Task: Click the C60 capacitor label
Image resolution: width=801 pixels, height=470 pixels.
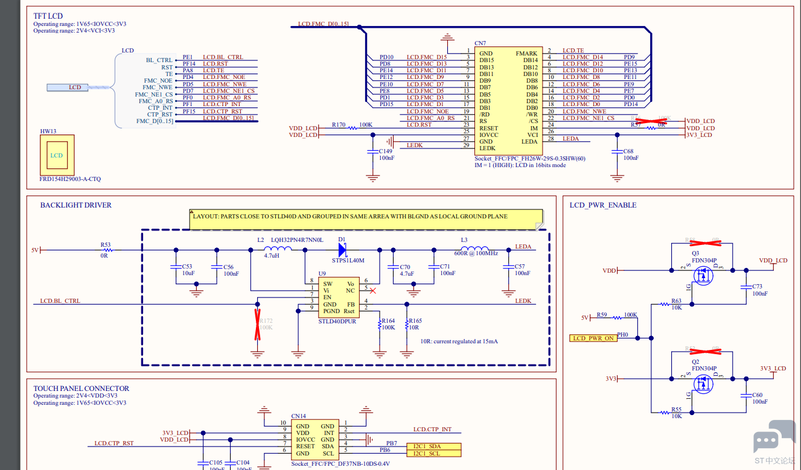Action: 757,395
